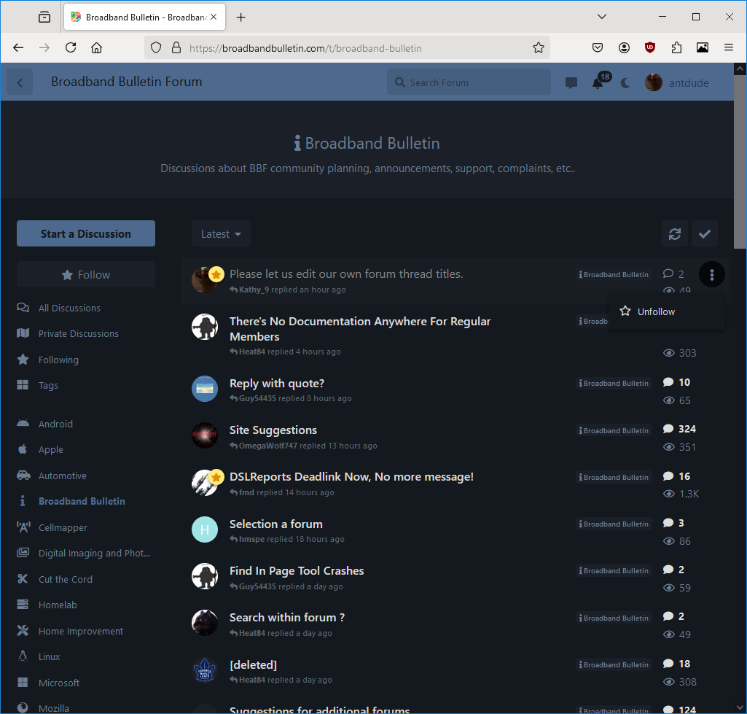Open 'Search within forum ?' thread
747x714 pixels.
(287, 618)
